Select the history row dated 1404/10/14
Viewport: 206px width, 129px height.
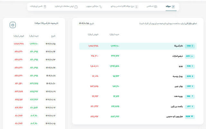click(51, 51)
